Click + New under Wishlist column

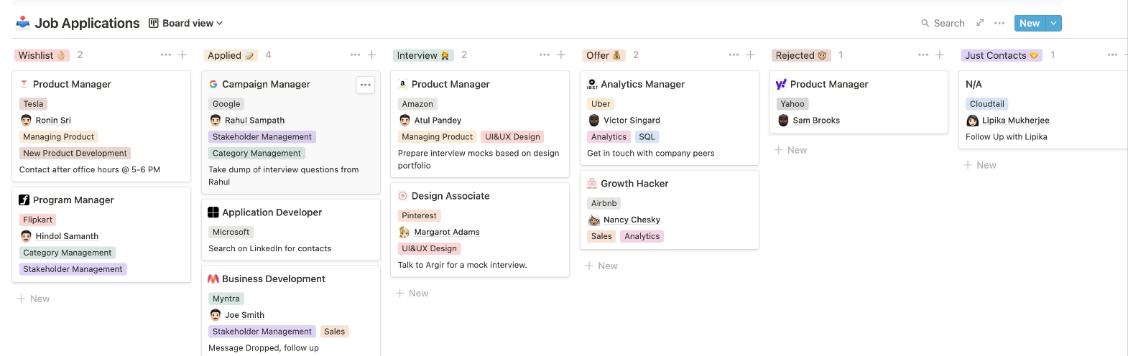(x=34, y=299)
